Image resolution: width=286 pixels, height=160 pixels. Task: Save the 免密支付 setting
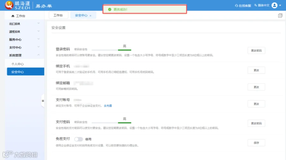(256, 143)
